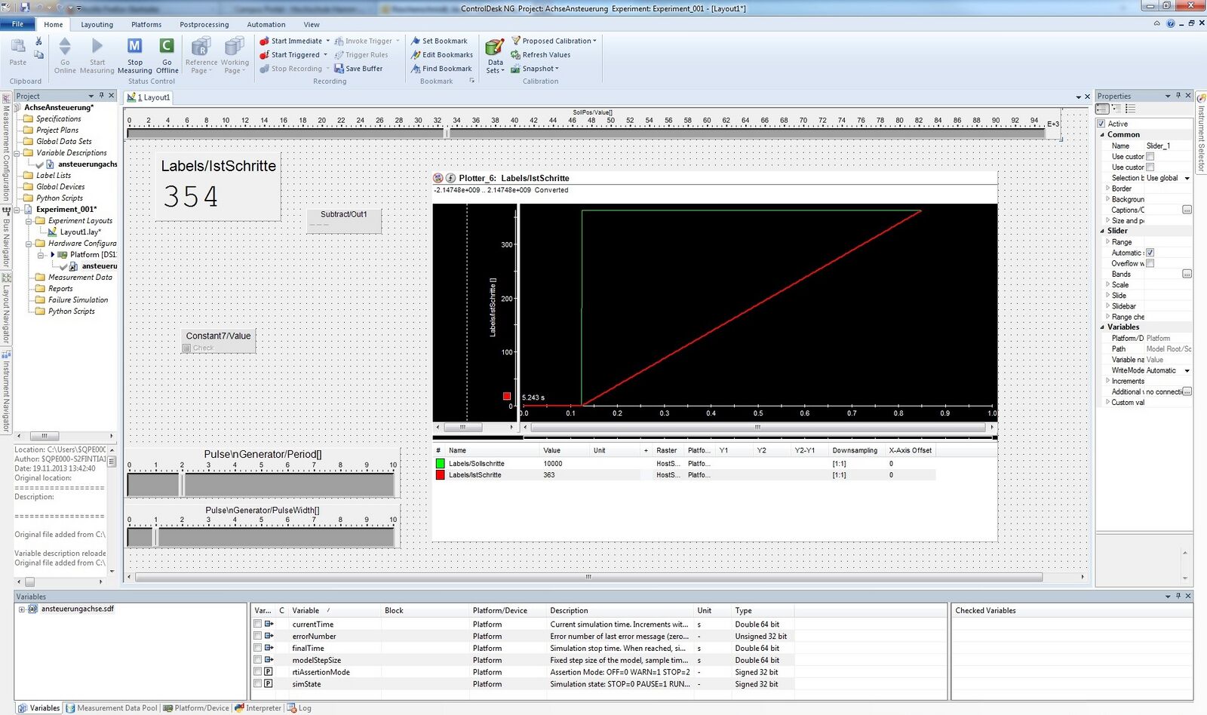The height and width of the screenshot is (715, 1207).
Task: Click the Find Bookmark icon
Action: pyautogui.click(x=416, y=69)
